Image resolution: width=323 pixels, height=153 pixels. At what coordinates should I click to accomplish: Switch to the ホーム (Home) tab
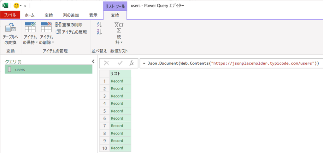pos(29,15)
